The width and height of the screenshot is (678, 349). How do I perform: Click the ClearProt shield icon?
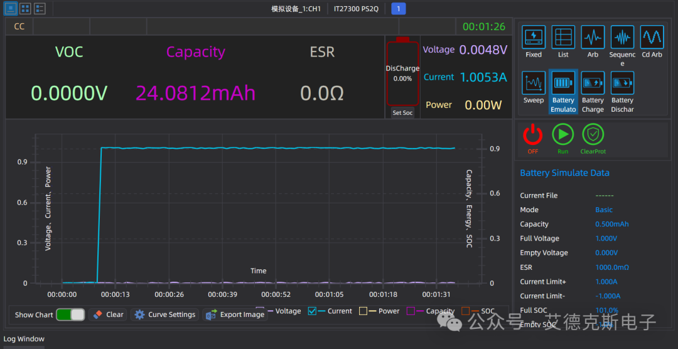593,134
